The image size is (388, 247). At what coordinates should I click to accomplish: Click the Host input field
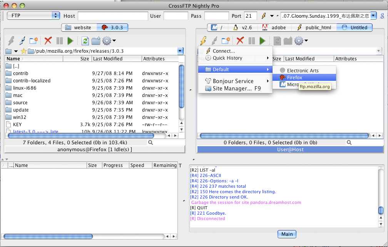(x=113, y=16)
